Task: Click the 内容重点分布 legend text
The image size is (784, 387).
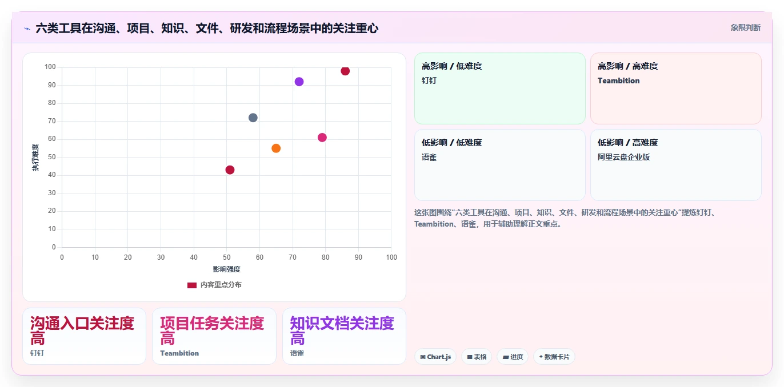Action: coord(221,285)
